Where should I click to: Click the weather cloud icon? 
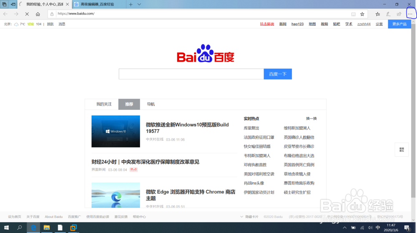coord(16,24)
